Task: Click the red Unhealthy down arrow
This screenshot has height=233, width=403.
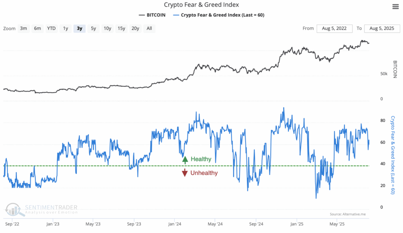Action: [x=185, y=172]
